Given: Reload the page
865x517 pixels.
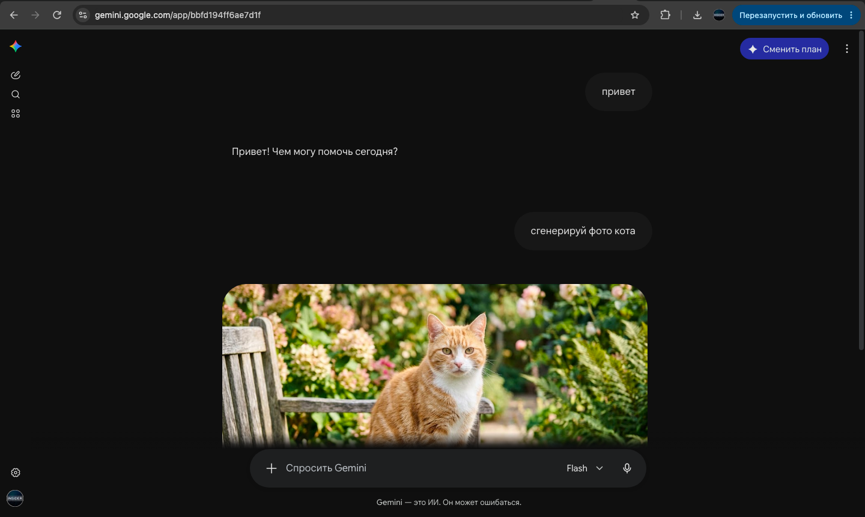Looking at the screenshot, I should (57, 15).
